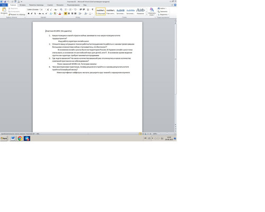Screen dimensions: 265x212
Task: Apply red font color
Action: click(60, 14)
